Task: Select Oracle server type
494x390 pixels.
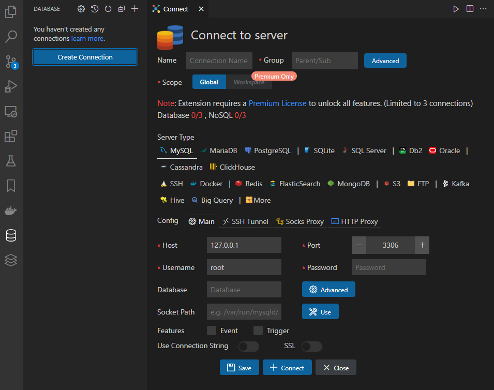Action: pos(444,151)
